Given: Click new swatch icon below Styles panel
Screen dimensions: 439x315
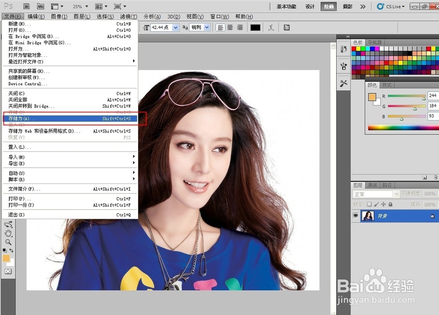Looking at the screenshot, I should tap(425, 177).
